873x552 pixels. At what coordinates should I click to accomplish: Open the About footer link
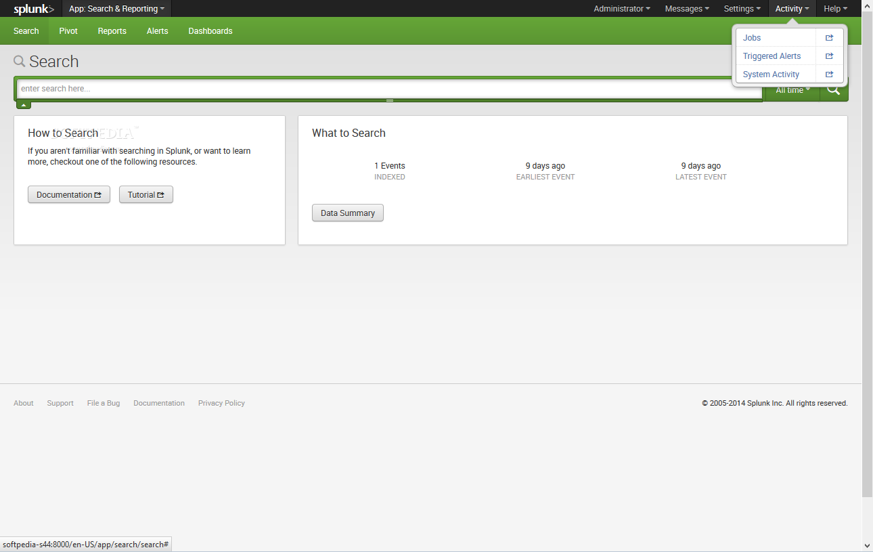[x=24, y=403]
